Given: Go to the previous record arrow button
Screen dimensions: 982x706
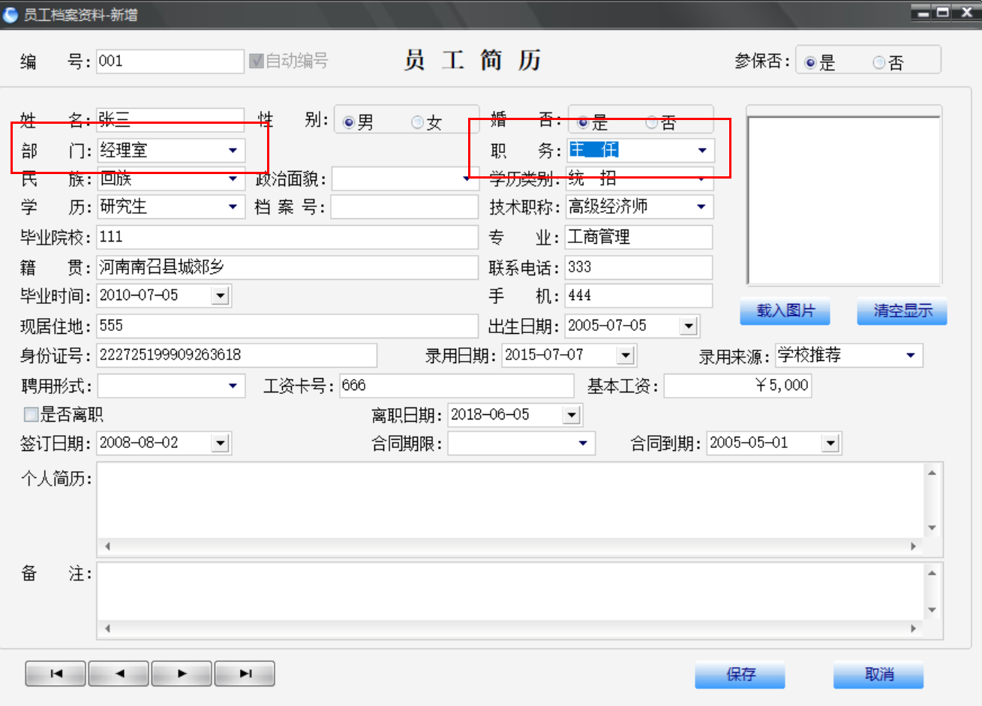Looking at the screenshot, I should coord(119,674).
